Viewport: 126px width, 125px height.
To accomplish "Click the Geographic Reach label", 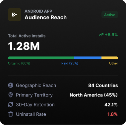I will (36, 86).
